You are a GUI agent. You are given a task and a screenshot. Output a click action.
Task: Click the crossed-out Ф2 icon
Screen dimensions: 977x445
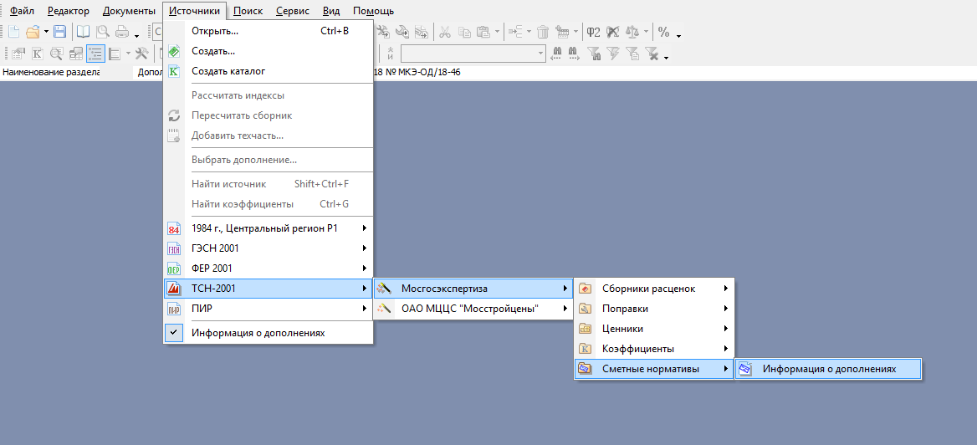613,32
